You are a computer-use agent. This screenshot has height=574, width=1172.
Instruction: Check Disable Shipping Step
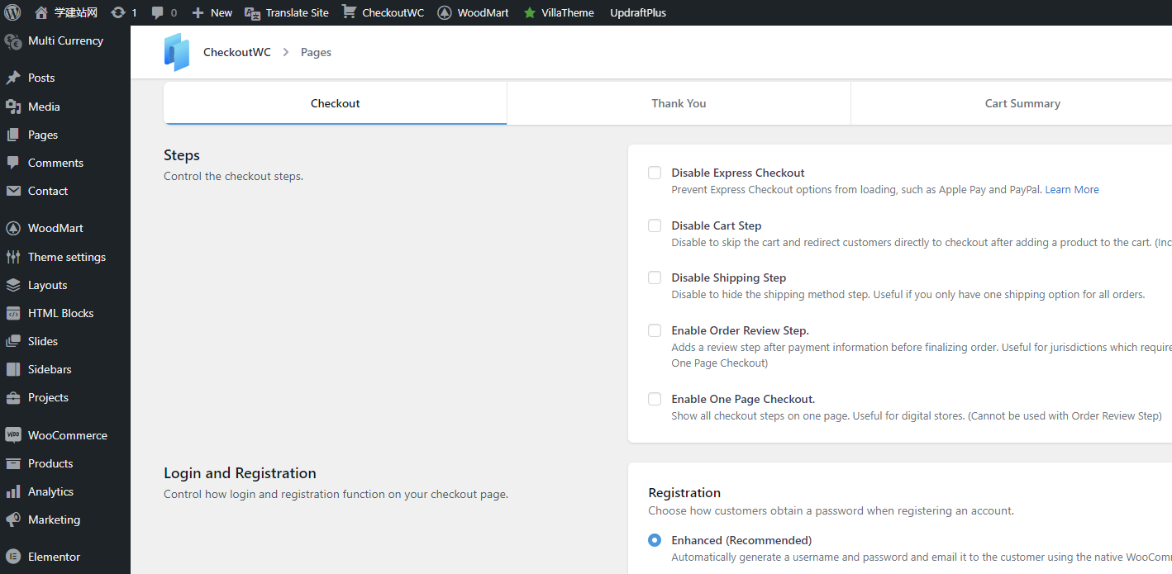pos(655,278)
